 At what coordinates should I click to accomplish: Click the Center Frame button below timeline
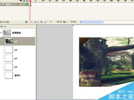pos(31,22)
